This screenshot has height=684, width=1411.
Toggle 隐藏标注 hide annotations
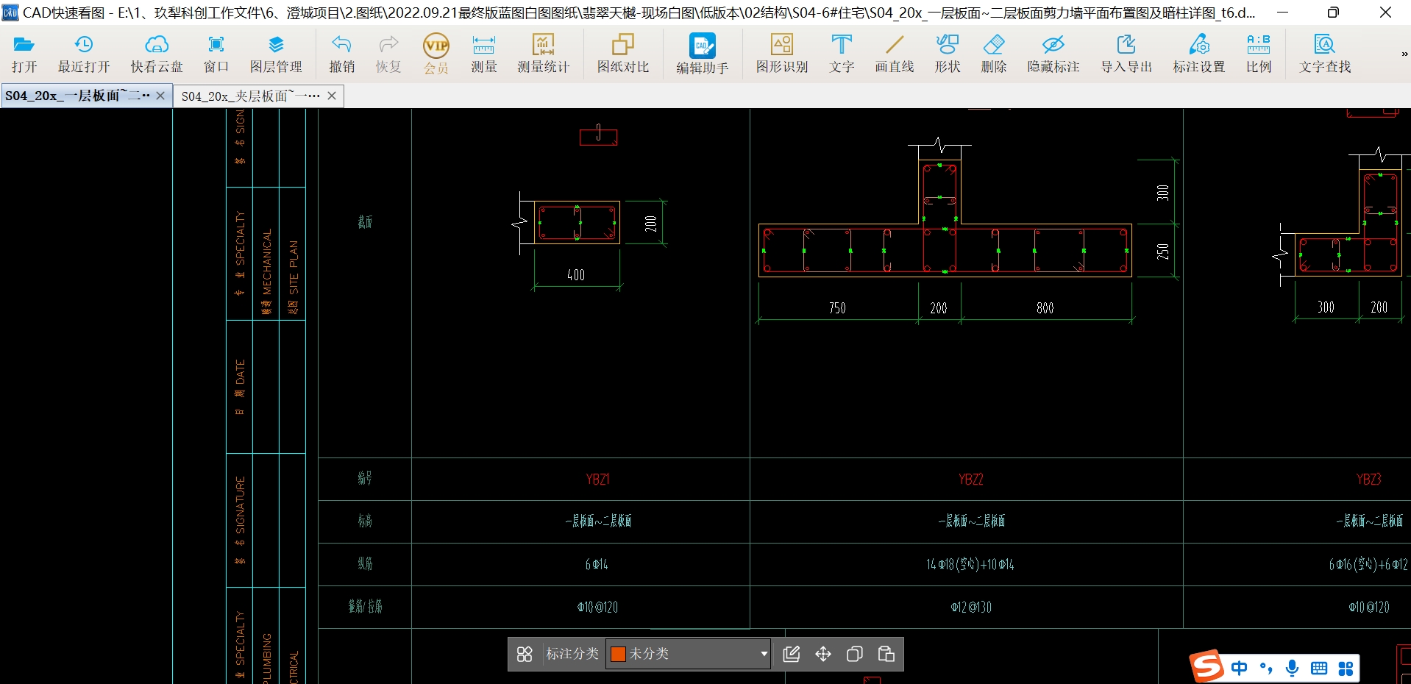[1053, 54]
